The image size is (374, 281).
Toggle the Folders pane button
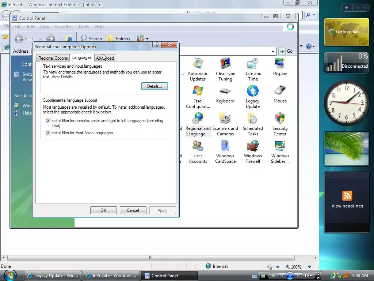(119, 38)
